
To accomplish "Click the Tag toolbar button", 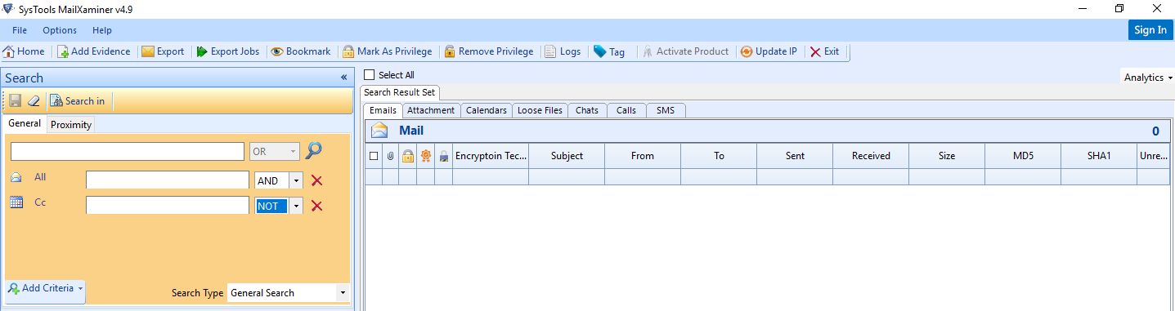I will tap(609, 51).
